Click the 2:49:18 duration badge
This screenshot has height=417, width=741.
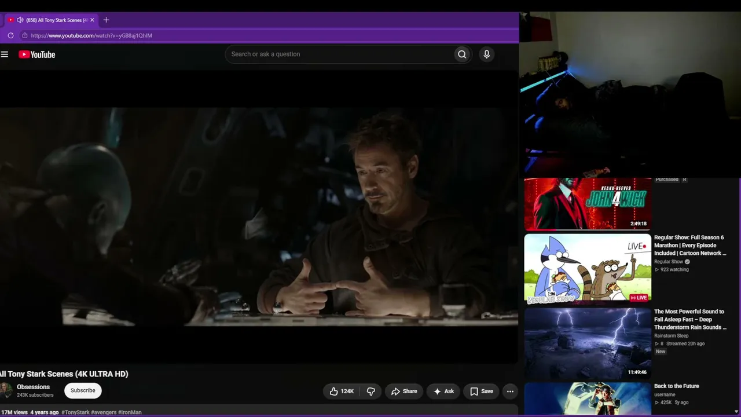(x=639, y=224)
